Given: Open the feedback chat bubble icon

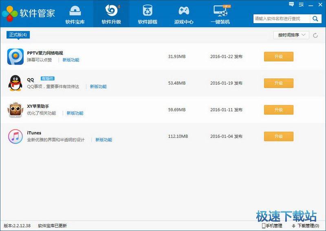Looking at the screenshot, I should 291,4.
